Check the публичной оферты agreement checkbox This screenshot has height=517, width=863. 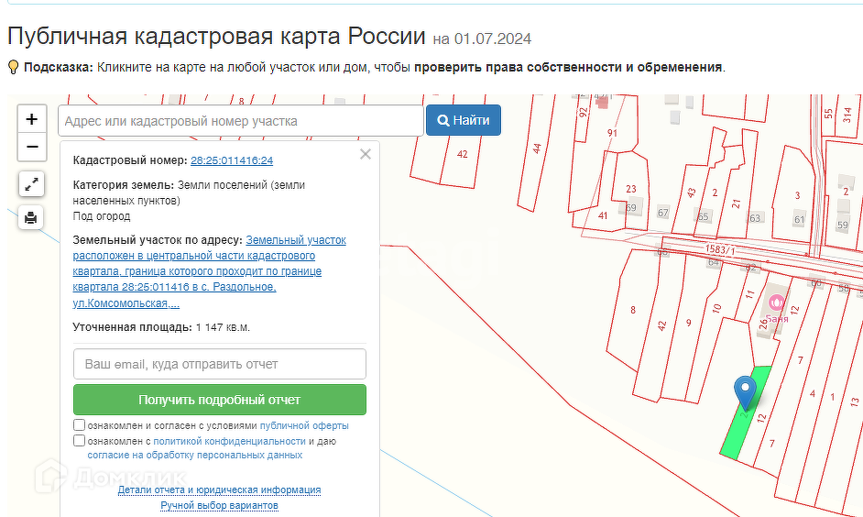tap(80, 425)
